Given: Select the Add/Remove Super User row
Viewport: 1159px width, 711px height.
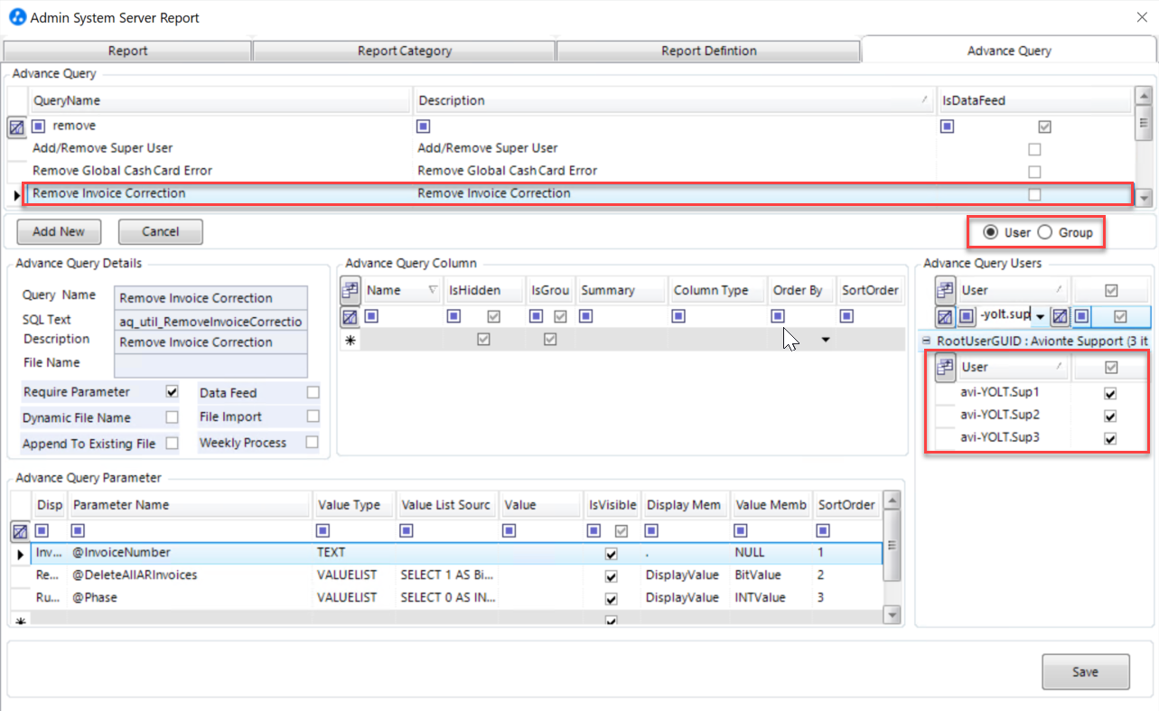Looking at the screenshot, I should (578, 148).
